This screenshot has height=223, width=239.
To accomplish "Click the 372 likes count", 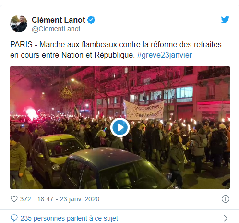I will point(25,199).
